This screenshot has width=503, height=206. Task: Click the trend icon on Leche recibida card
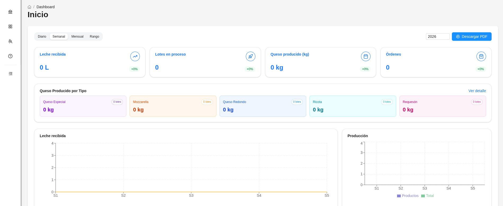tap(135, 56)
